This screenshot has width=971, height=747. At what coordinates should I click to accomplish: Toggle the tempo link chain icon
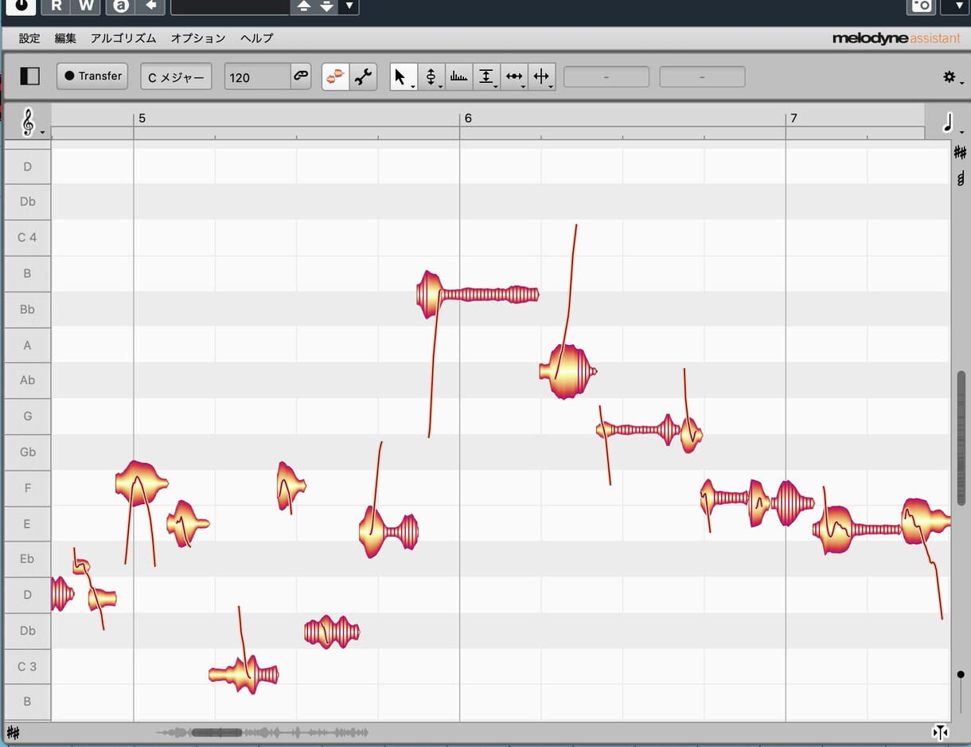click(x=300, y=76)
